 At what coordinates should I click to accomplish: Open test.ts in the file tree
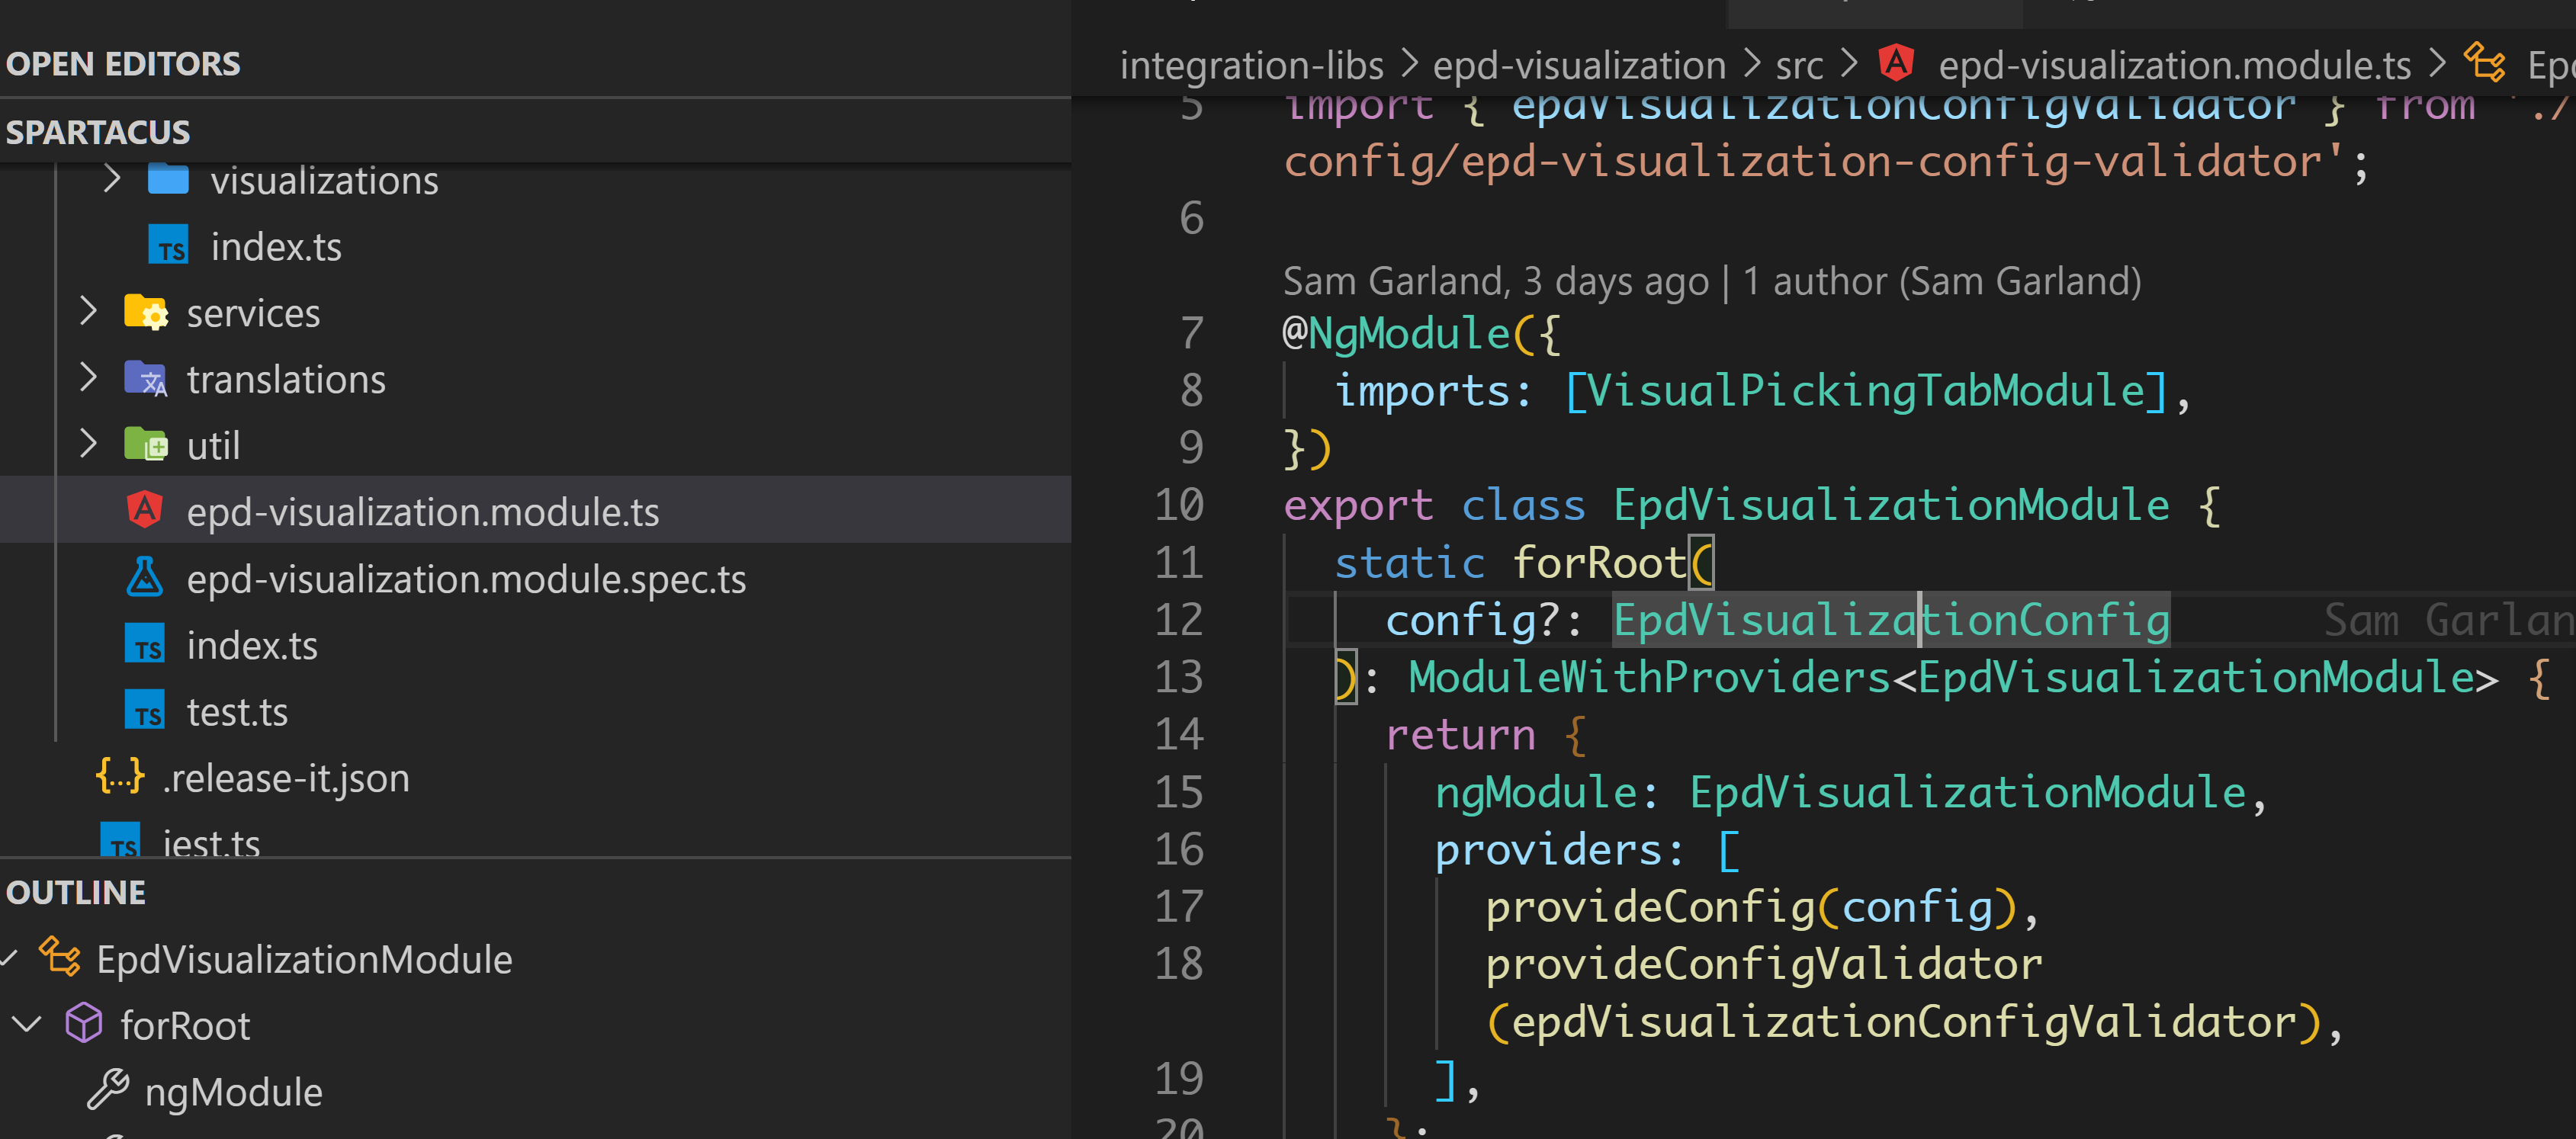[x=237, y=712]
